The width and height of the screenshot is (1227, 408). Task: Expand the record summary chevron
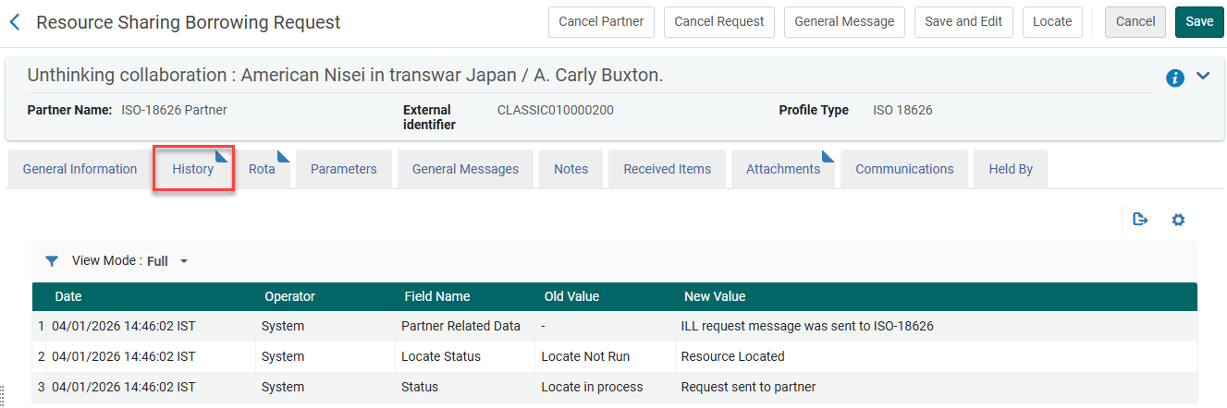point(1203,76)
